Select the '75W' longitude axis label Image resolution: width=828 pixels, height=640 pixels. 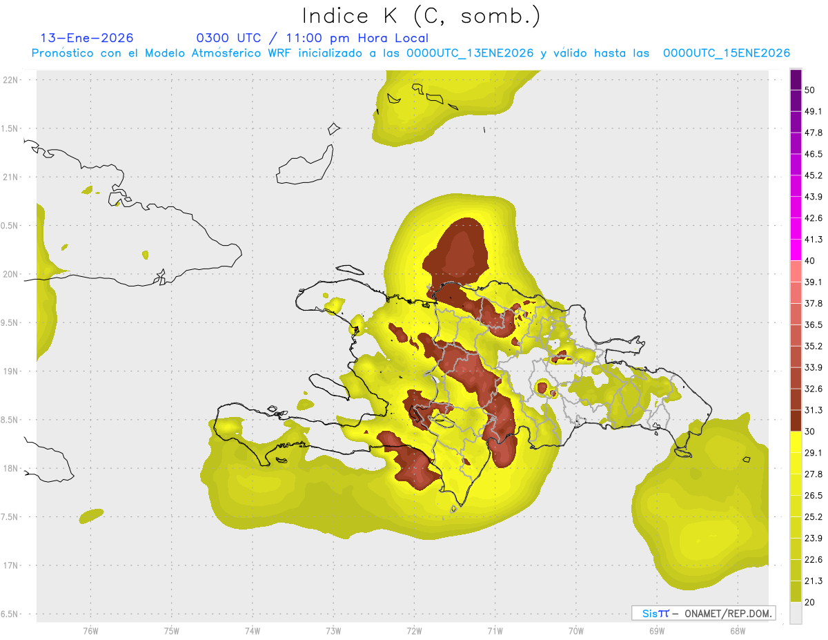[171, 631]
